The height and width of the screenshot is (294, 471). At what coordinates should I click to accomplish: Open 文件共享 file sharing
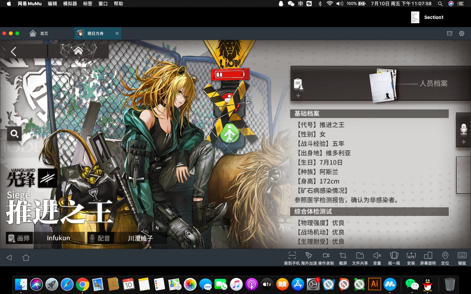360,258
